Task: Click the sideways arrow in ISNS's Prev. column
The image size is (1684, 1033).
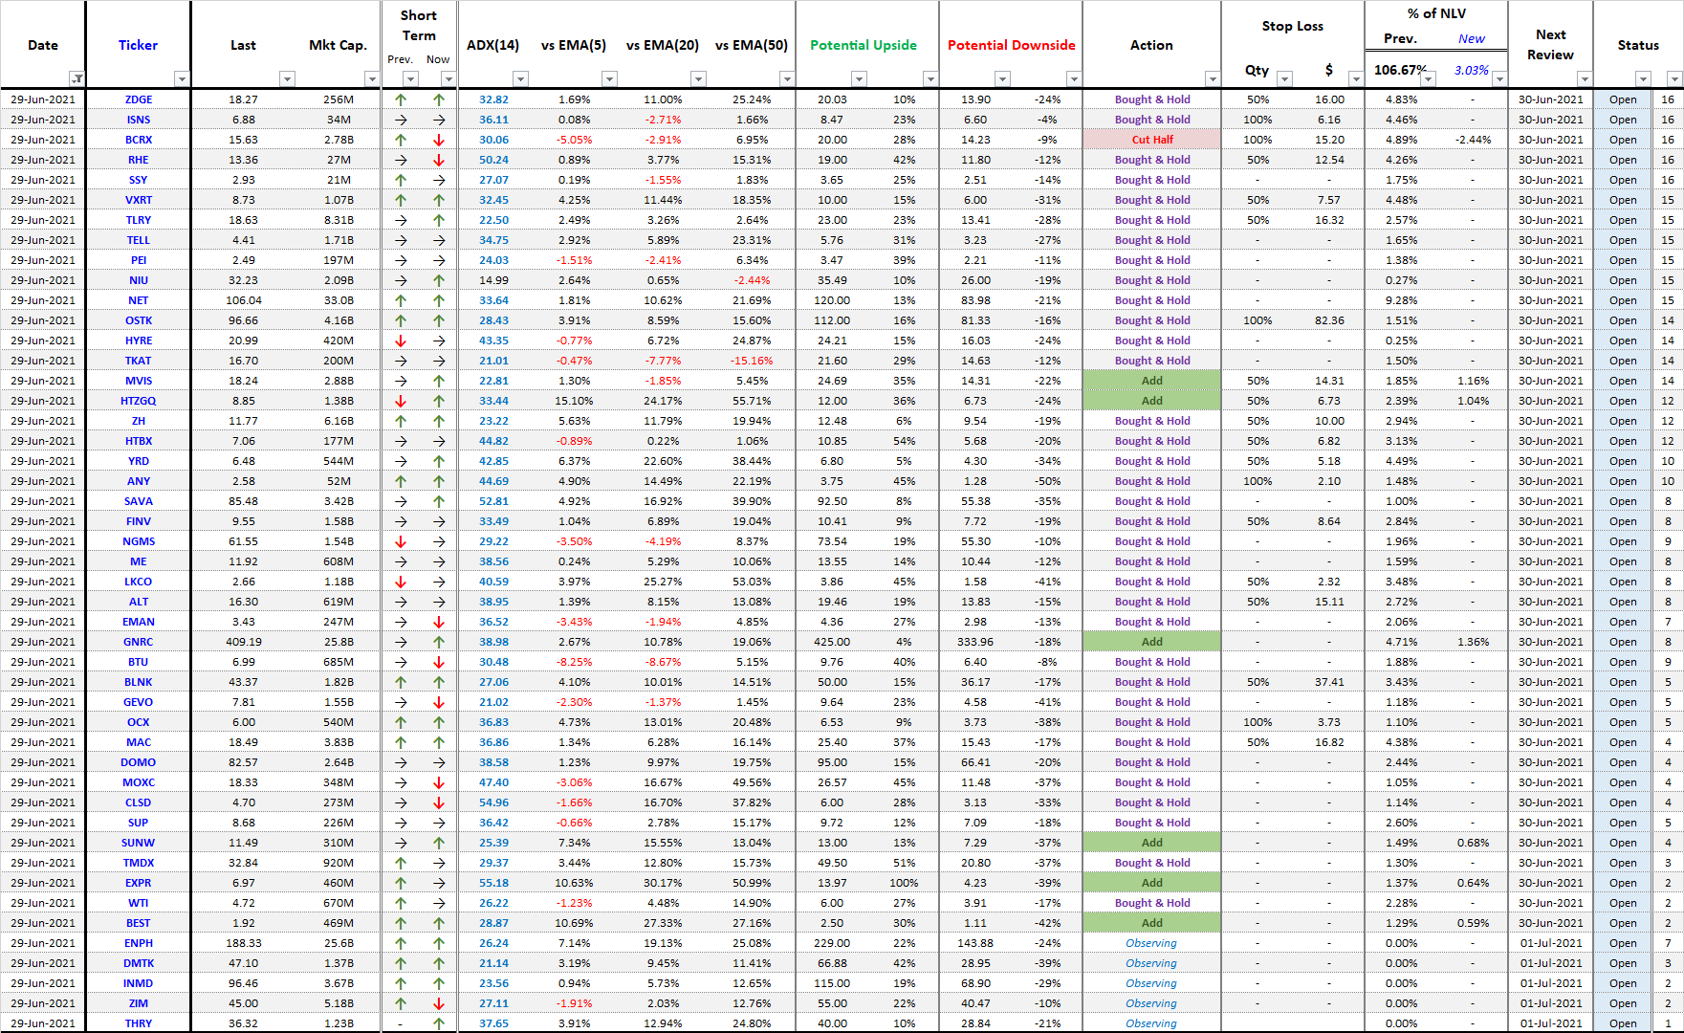Action: [401, 120]
